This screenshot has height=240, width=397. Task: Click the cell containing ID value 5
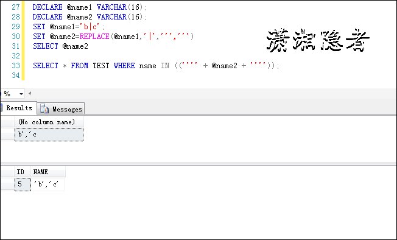click(x=23, y=185)
